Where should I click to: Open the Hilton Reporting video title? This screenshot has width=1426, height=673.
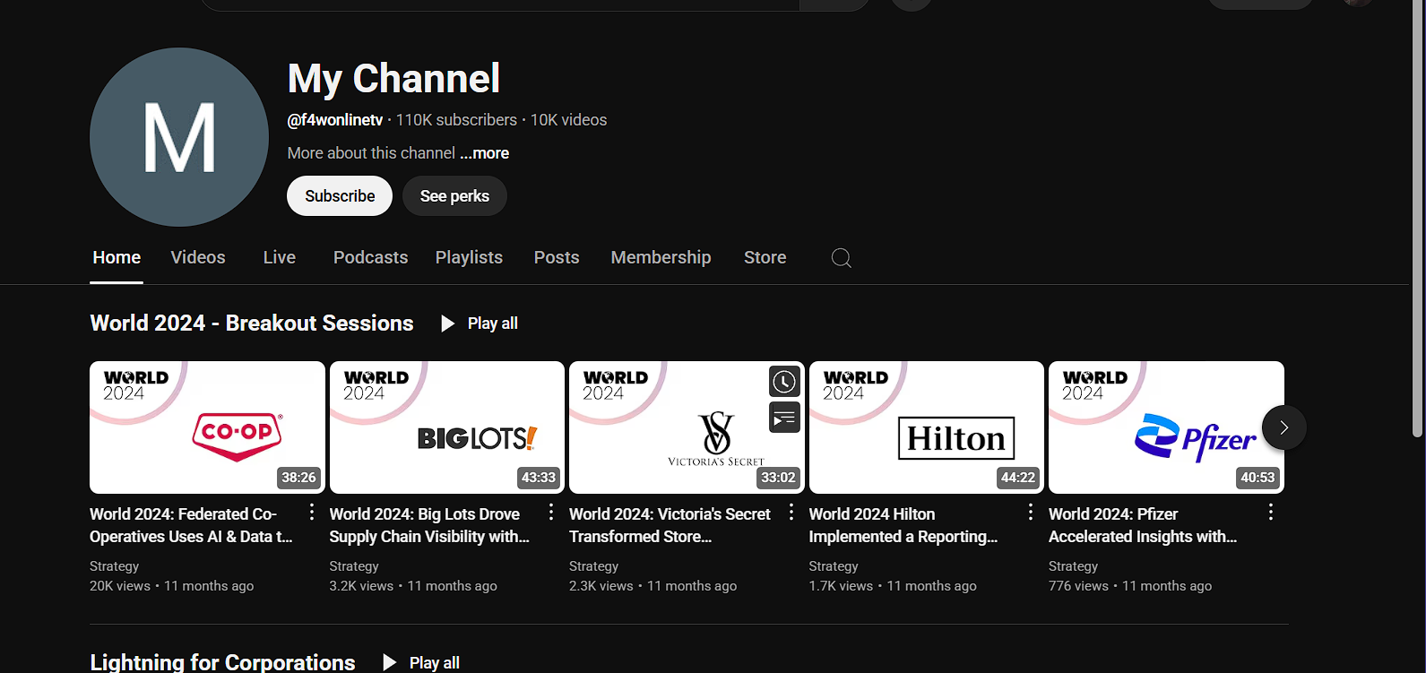[903, 525]
